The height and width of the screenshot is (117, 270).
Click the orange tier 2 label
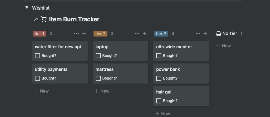pos(100,34)
